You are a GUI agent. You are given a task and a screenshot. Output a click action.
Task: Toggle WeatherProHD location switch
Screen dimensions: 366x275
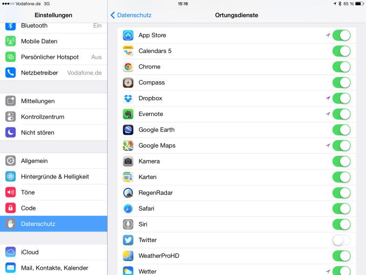click(x=341, y=256)
